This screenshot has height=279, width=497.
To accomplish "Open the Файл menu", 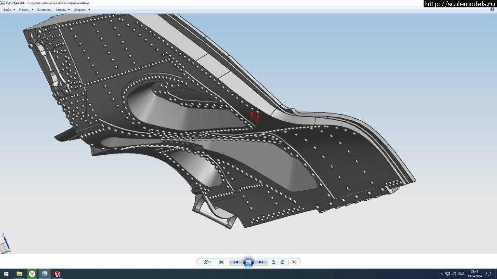I will (x=9, y=10).
